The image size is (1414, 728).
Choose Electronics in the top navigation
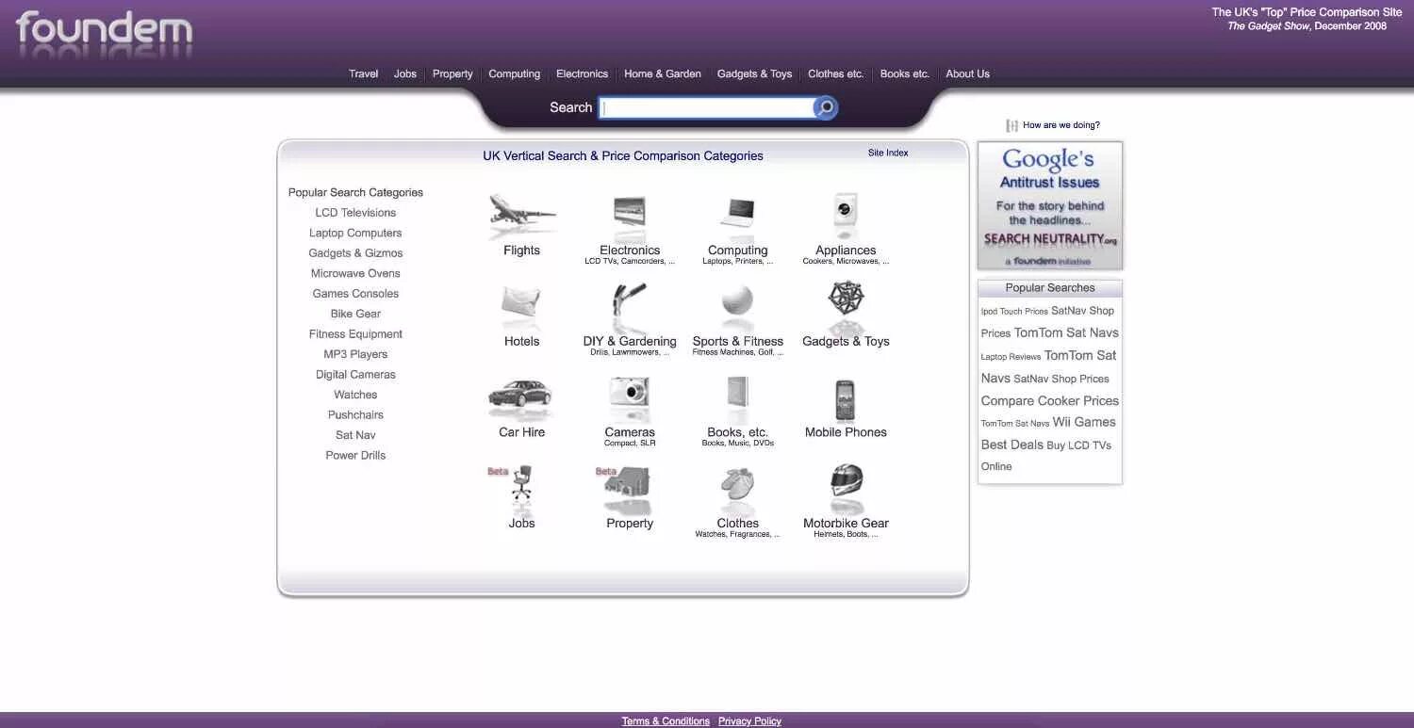582,74
